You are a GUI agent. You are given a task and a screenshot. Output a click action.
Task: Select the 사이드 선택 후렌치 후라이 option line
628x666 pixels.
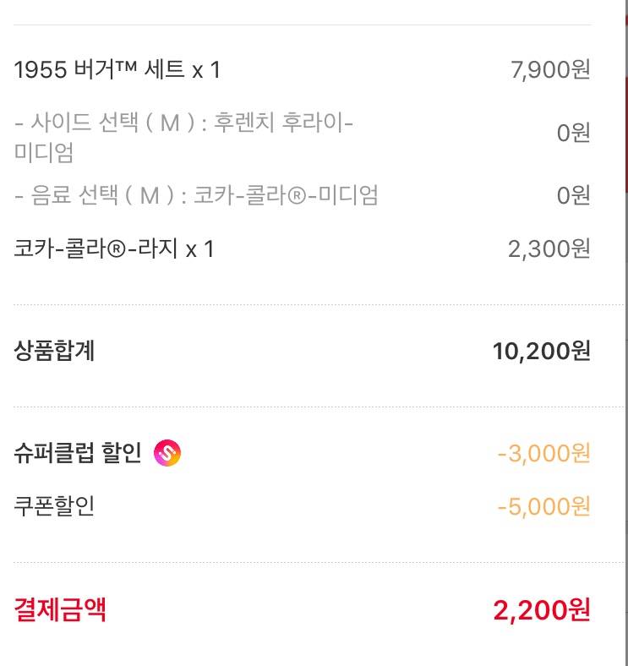(183, 137)
